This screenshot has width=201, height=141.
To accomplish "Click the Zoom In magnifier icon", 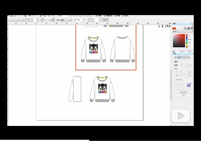I will (x=70, y=16).
